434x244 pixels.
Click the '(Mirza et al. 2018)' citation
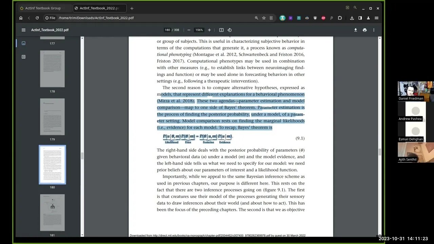coord(176,101)
